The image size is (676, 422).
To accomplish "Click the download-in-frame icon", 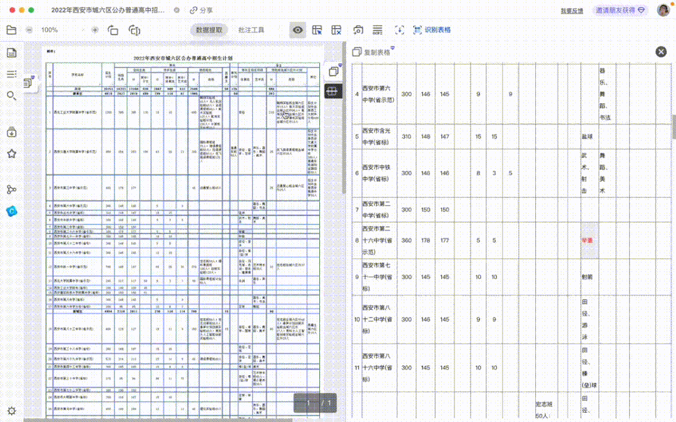I will (x=399, y=30).
